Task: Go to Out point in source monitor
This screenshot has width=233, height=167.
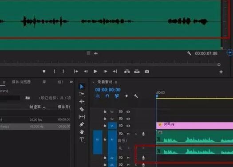Action: [x=115, y=72]
